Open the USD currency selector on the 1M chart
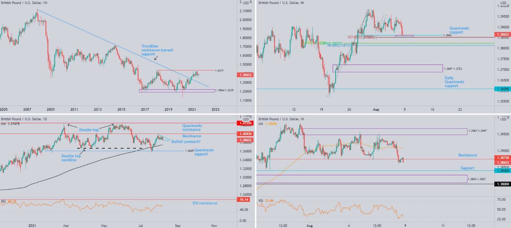The height and width of the screenshot is (228, 511). pyautogui.click(x=246, y=3)
